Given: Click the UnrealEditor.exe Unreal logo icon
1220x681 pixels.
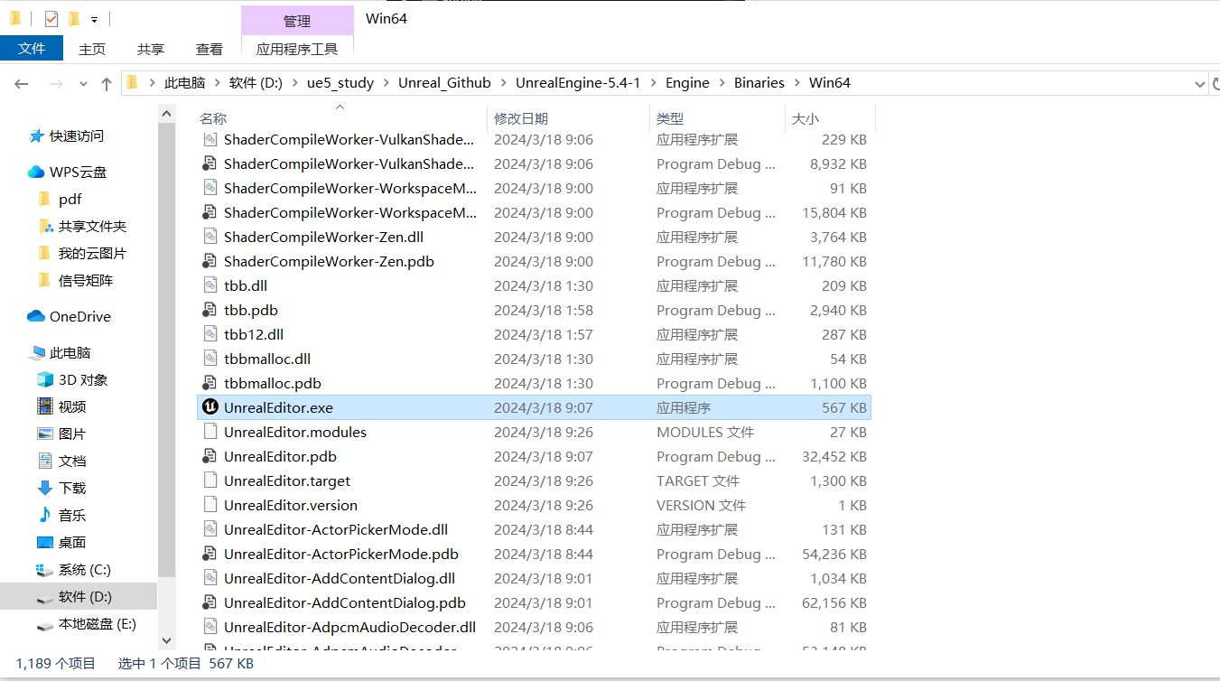Looking at the screenshot, I should point(210,407).
